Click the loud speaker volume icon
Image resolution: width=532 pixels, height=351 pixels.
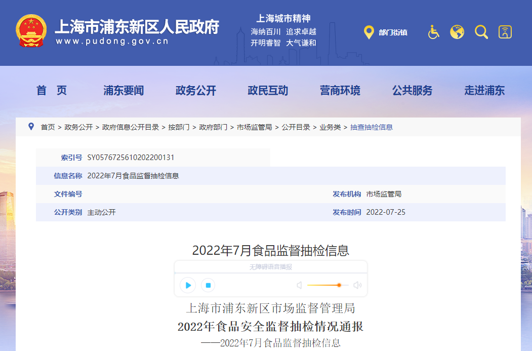[357, 285]
